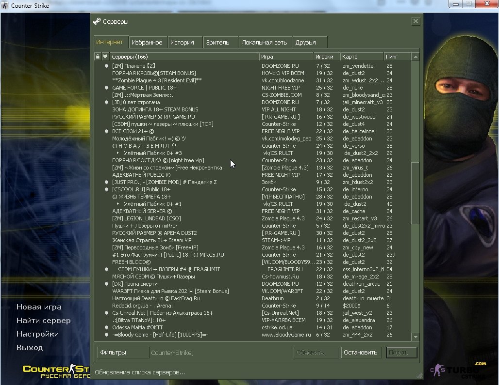Select РУССКИЙ РАЗМЕР ® RR-GAME.RU server
499x385 pixels.
pyautogui.click(x=252, y=117)
